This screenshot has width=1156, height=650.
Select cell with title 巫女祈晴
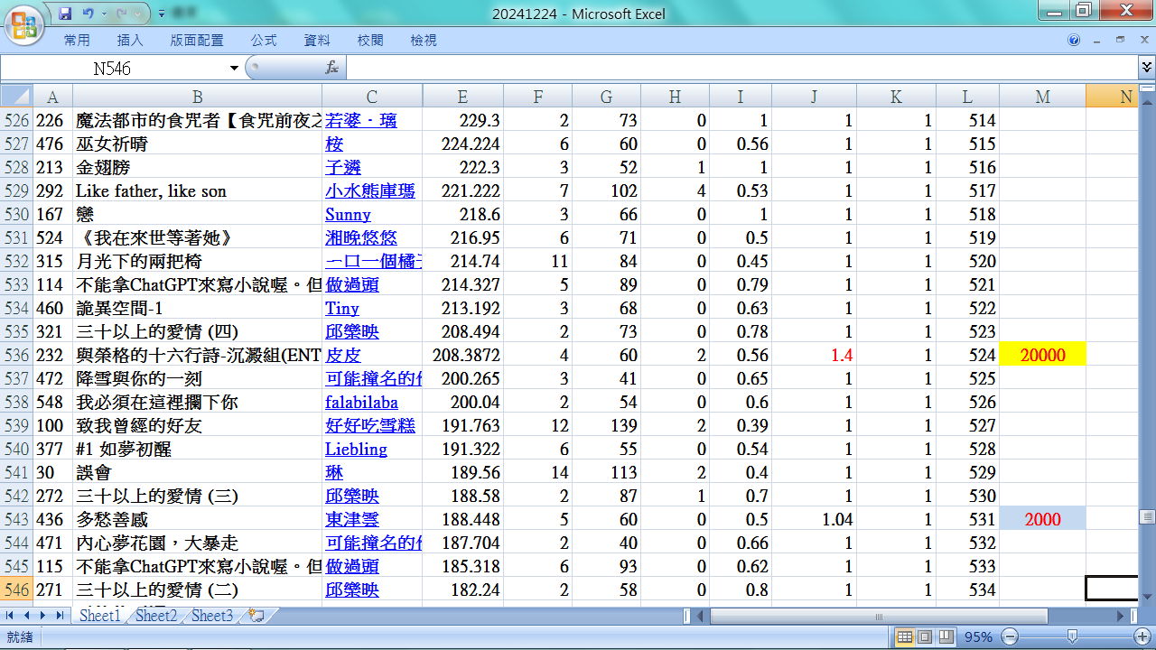pyautogui.click(x=197, y=144)
